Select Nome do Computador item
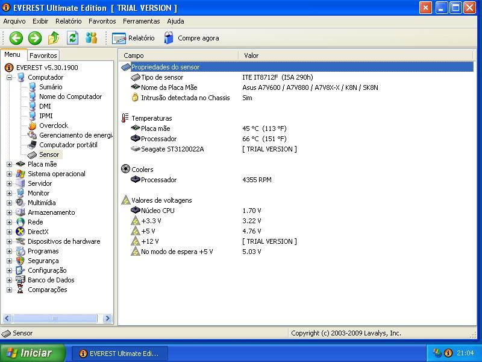The image size is (482, 362). click(70, 97)
